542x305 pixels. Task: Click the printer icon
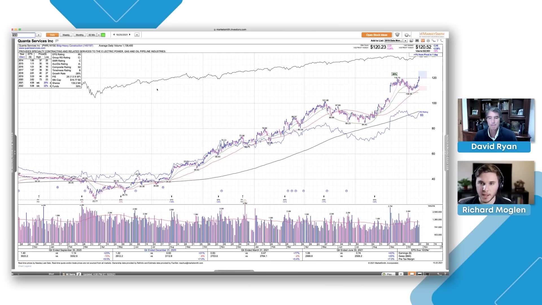(428, 41)
